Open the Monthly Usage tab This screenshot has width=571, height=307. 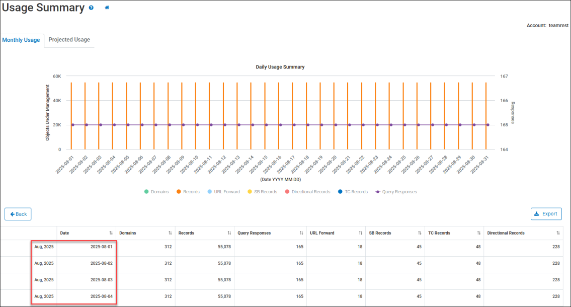(x=21, y=40)
